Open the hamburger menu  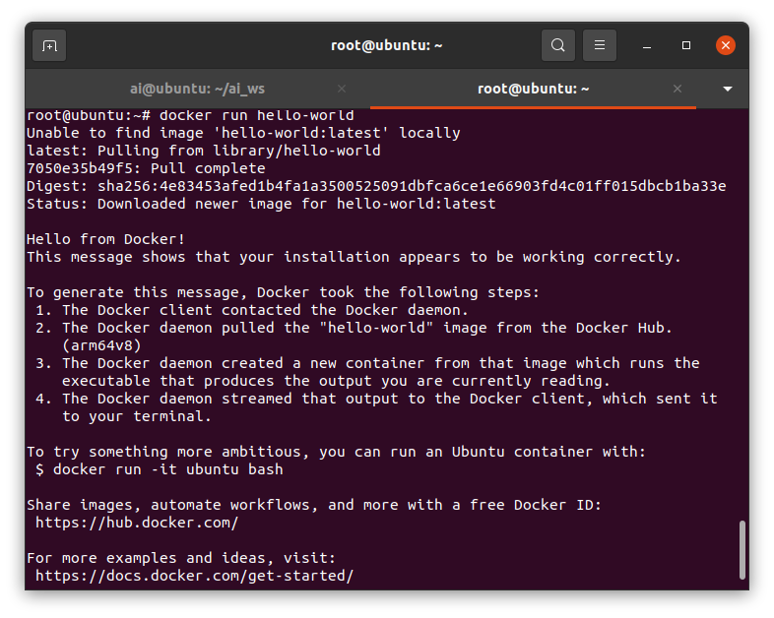pos(600,45)
